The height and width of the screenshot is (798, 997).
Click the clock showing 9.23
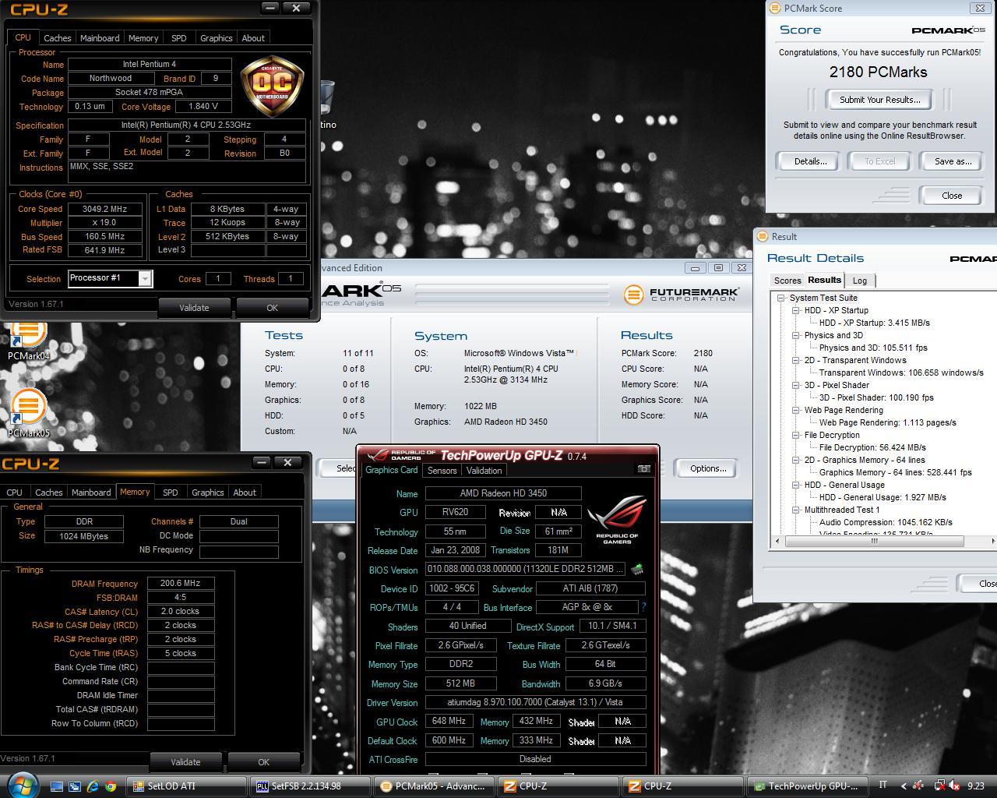976,786
